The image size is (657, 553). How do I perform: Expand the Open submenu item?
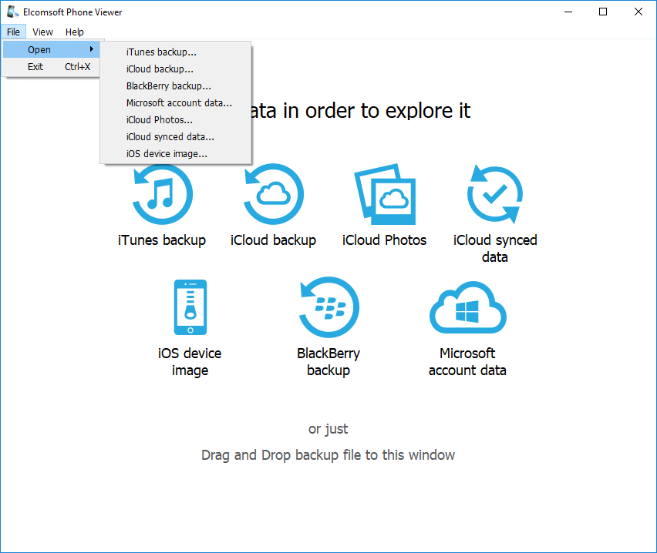pyautogui.click(x=51, y=50)
